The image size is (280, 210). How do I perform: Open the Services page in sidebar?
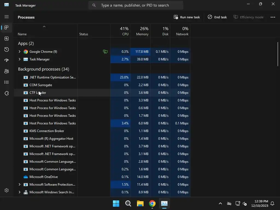(7, 93)
